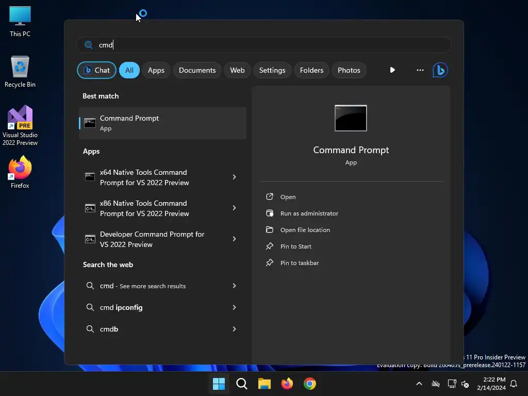Expand x86 Native Tools Command Prompt options
528x396 pixels.
pos(234,208)
